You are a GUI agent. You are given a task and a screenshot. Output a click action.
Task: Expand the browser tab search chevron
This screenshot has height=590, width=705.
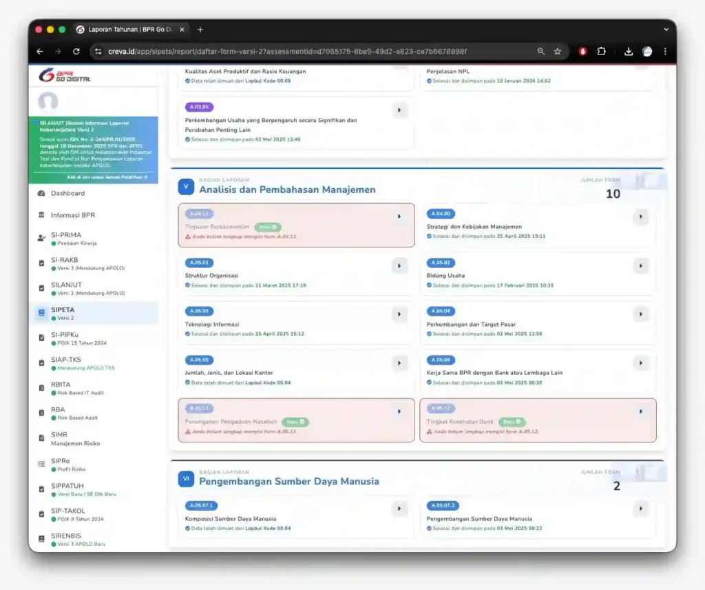[666, 30]
